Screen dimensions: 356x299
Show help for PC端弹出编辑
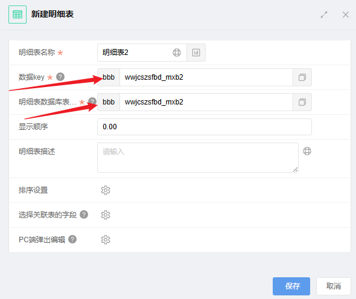point(72,239)
